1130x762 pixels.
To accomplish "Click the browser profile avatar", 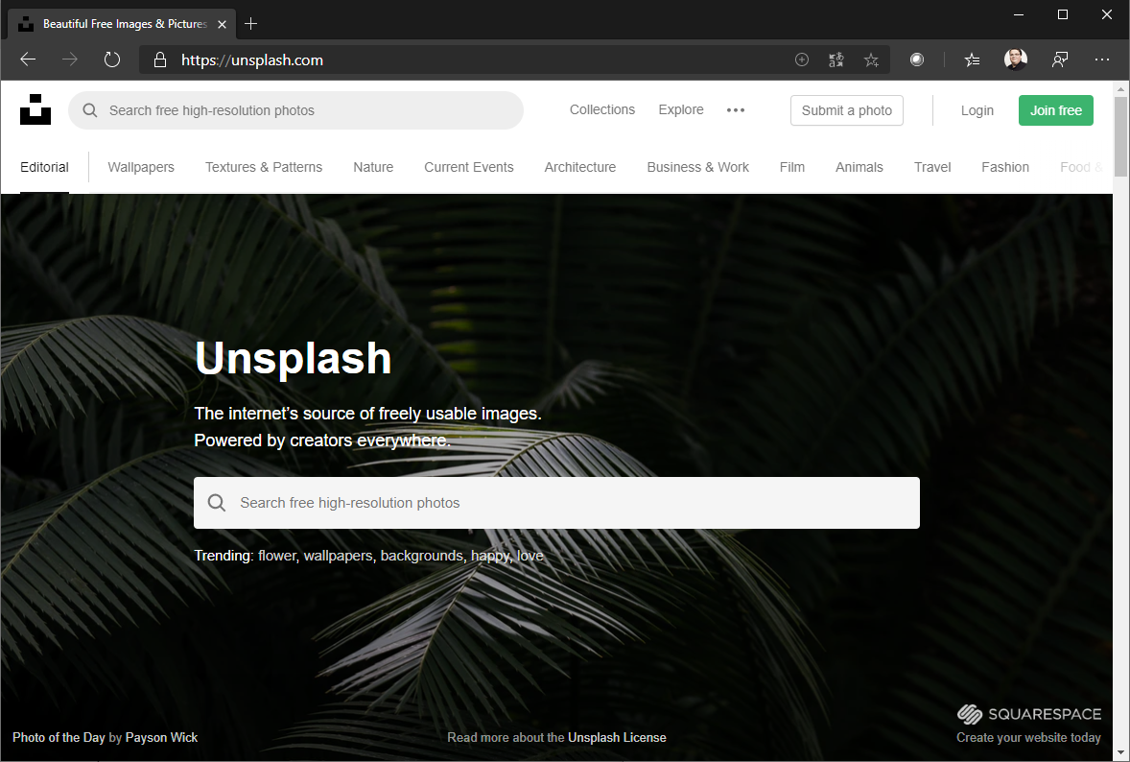I will [x=1016, y=60].
